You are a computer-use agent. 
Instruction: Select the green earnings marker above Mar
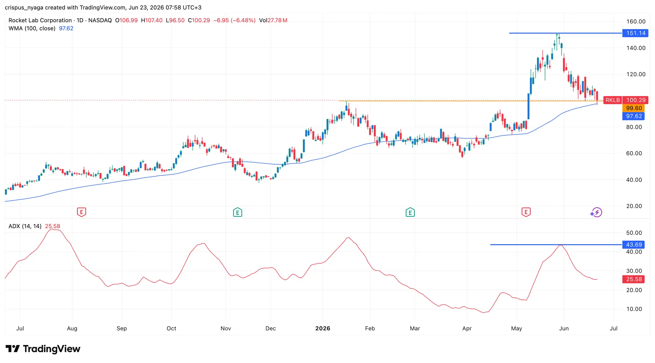click(x=410, y=212)
